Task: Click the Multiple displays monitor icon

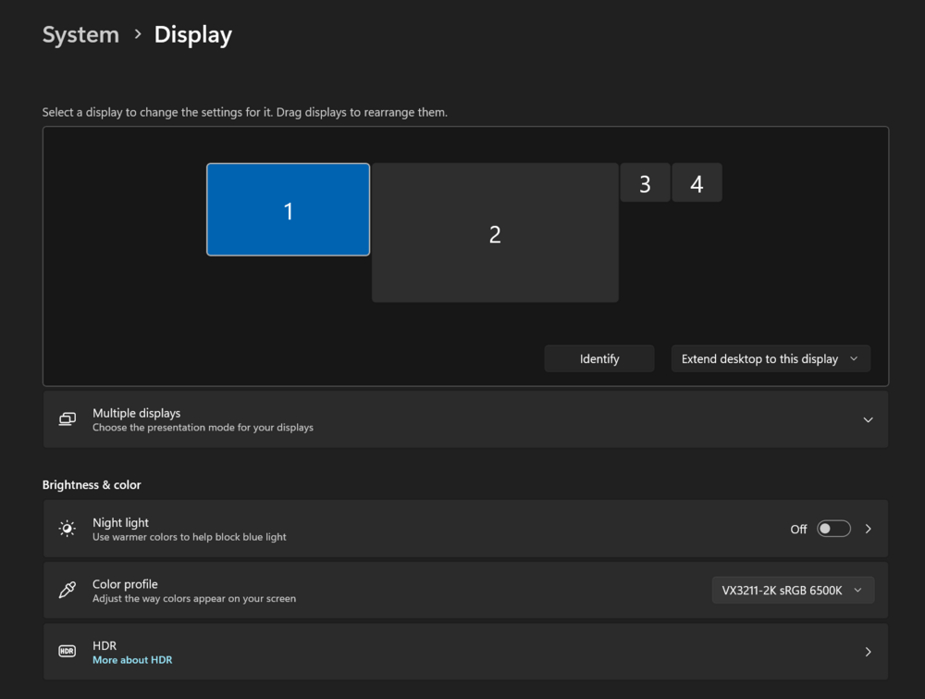Action: (x=67, y=419)
